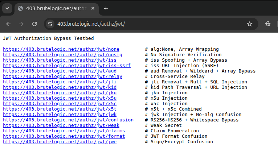The height and width of the screenshot is (153, 278).
Task: Open the jwt/none link
Action: click(61, 49)
